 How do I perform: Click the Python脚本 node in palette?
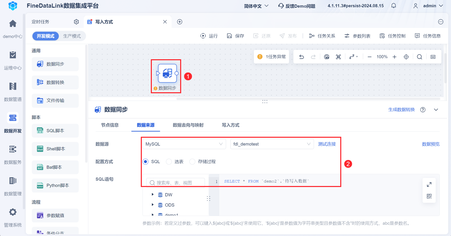click(55, 185)
